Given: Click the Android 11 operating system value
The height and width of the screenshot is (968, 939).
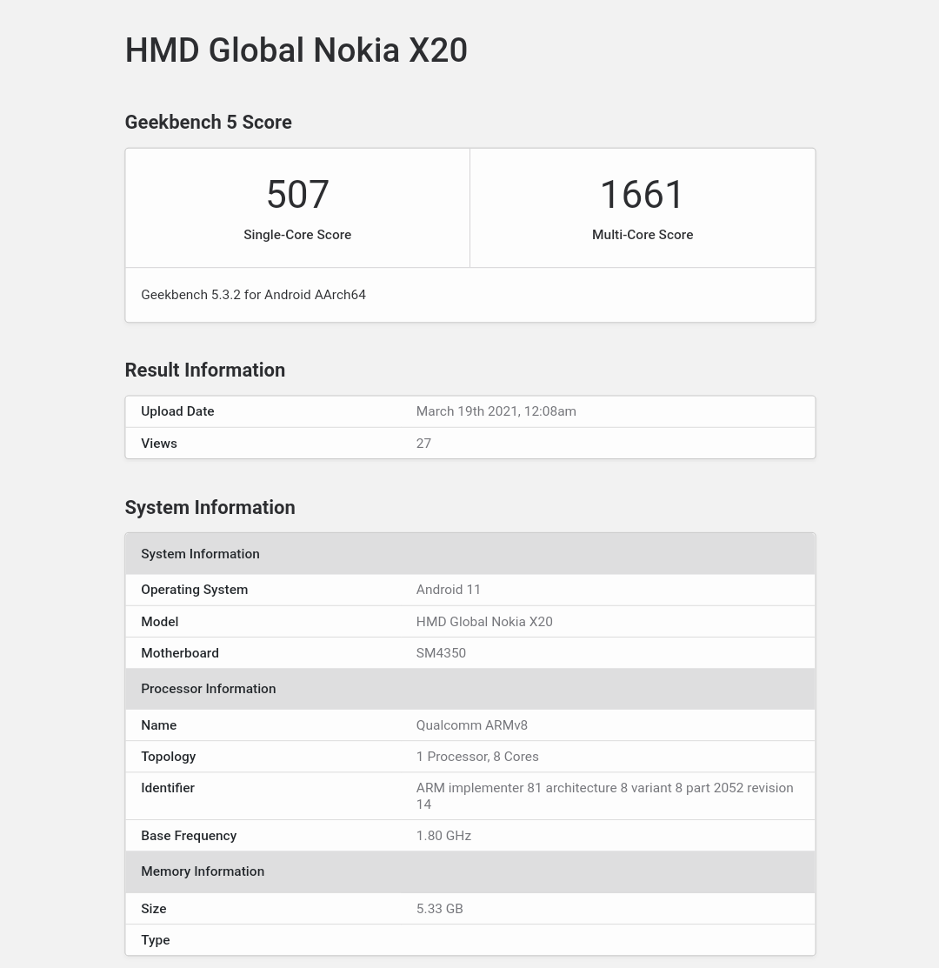Looking at the screenshot, I should 448,590.
